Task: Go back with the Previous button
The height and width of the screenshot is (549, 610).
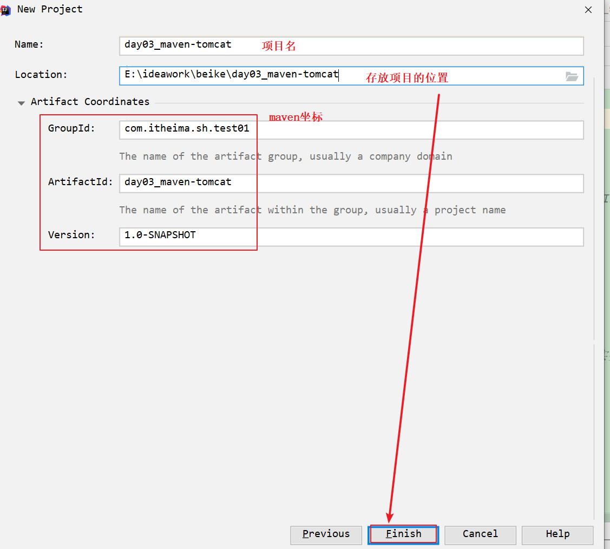Action: 326,534
